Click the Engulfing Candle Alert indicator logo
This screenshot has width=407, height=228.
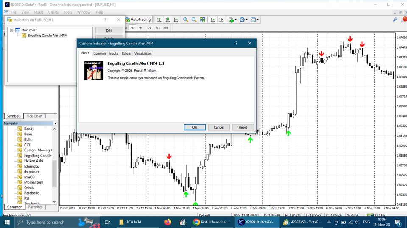tap(94, 71)
